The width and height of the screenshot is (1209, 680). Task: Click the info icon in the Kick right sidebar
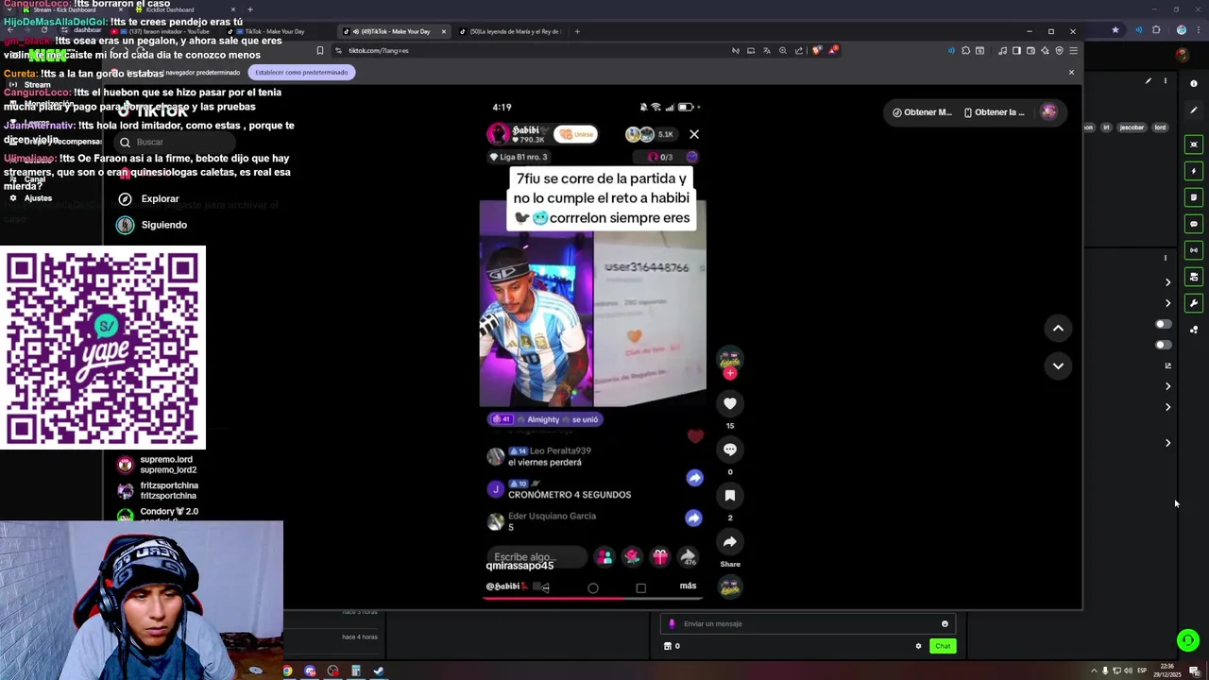1194,84
